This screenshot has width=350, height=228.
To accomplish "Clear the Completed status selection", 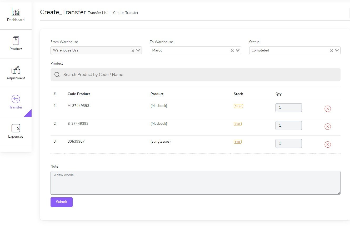I will [x=332, y=51].
